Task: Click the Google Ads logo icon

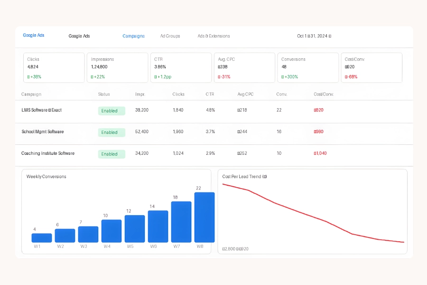Action: coord(33,35)
